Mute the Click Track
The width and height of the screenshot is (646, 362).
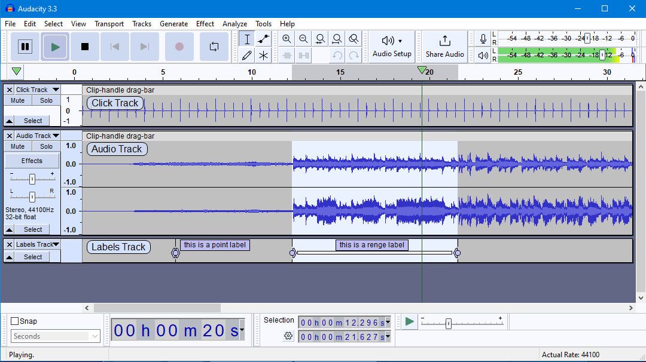coord(18,100)
